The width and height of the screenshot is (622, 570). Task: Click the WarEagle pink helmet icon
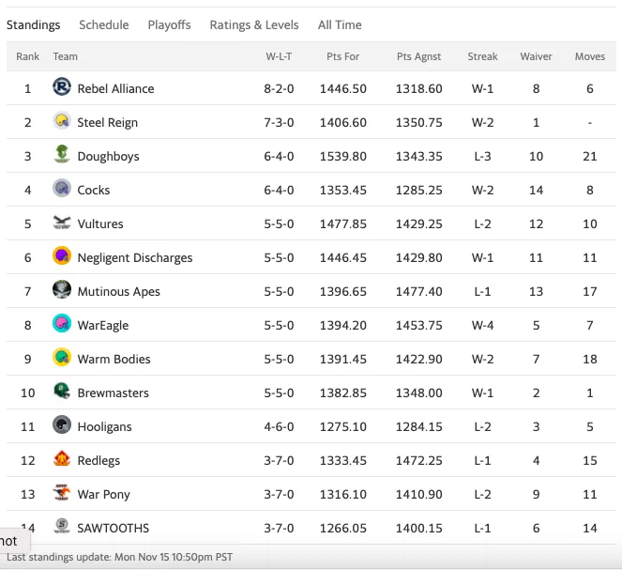tap(62, 323)
